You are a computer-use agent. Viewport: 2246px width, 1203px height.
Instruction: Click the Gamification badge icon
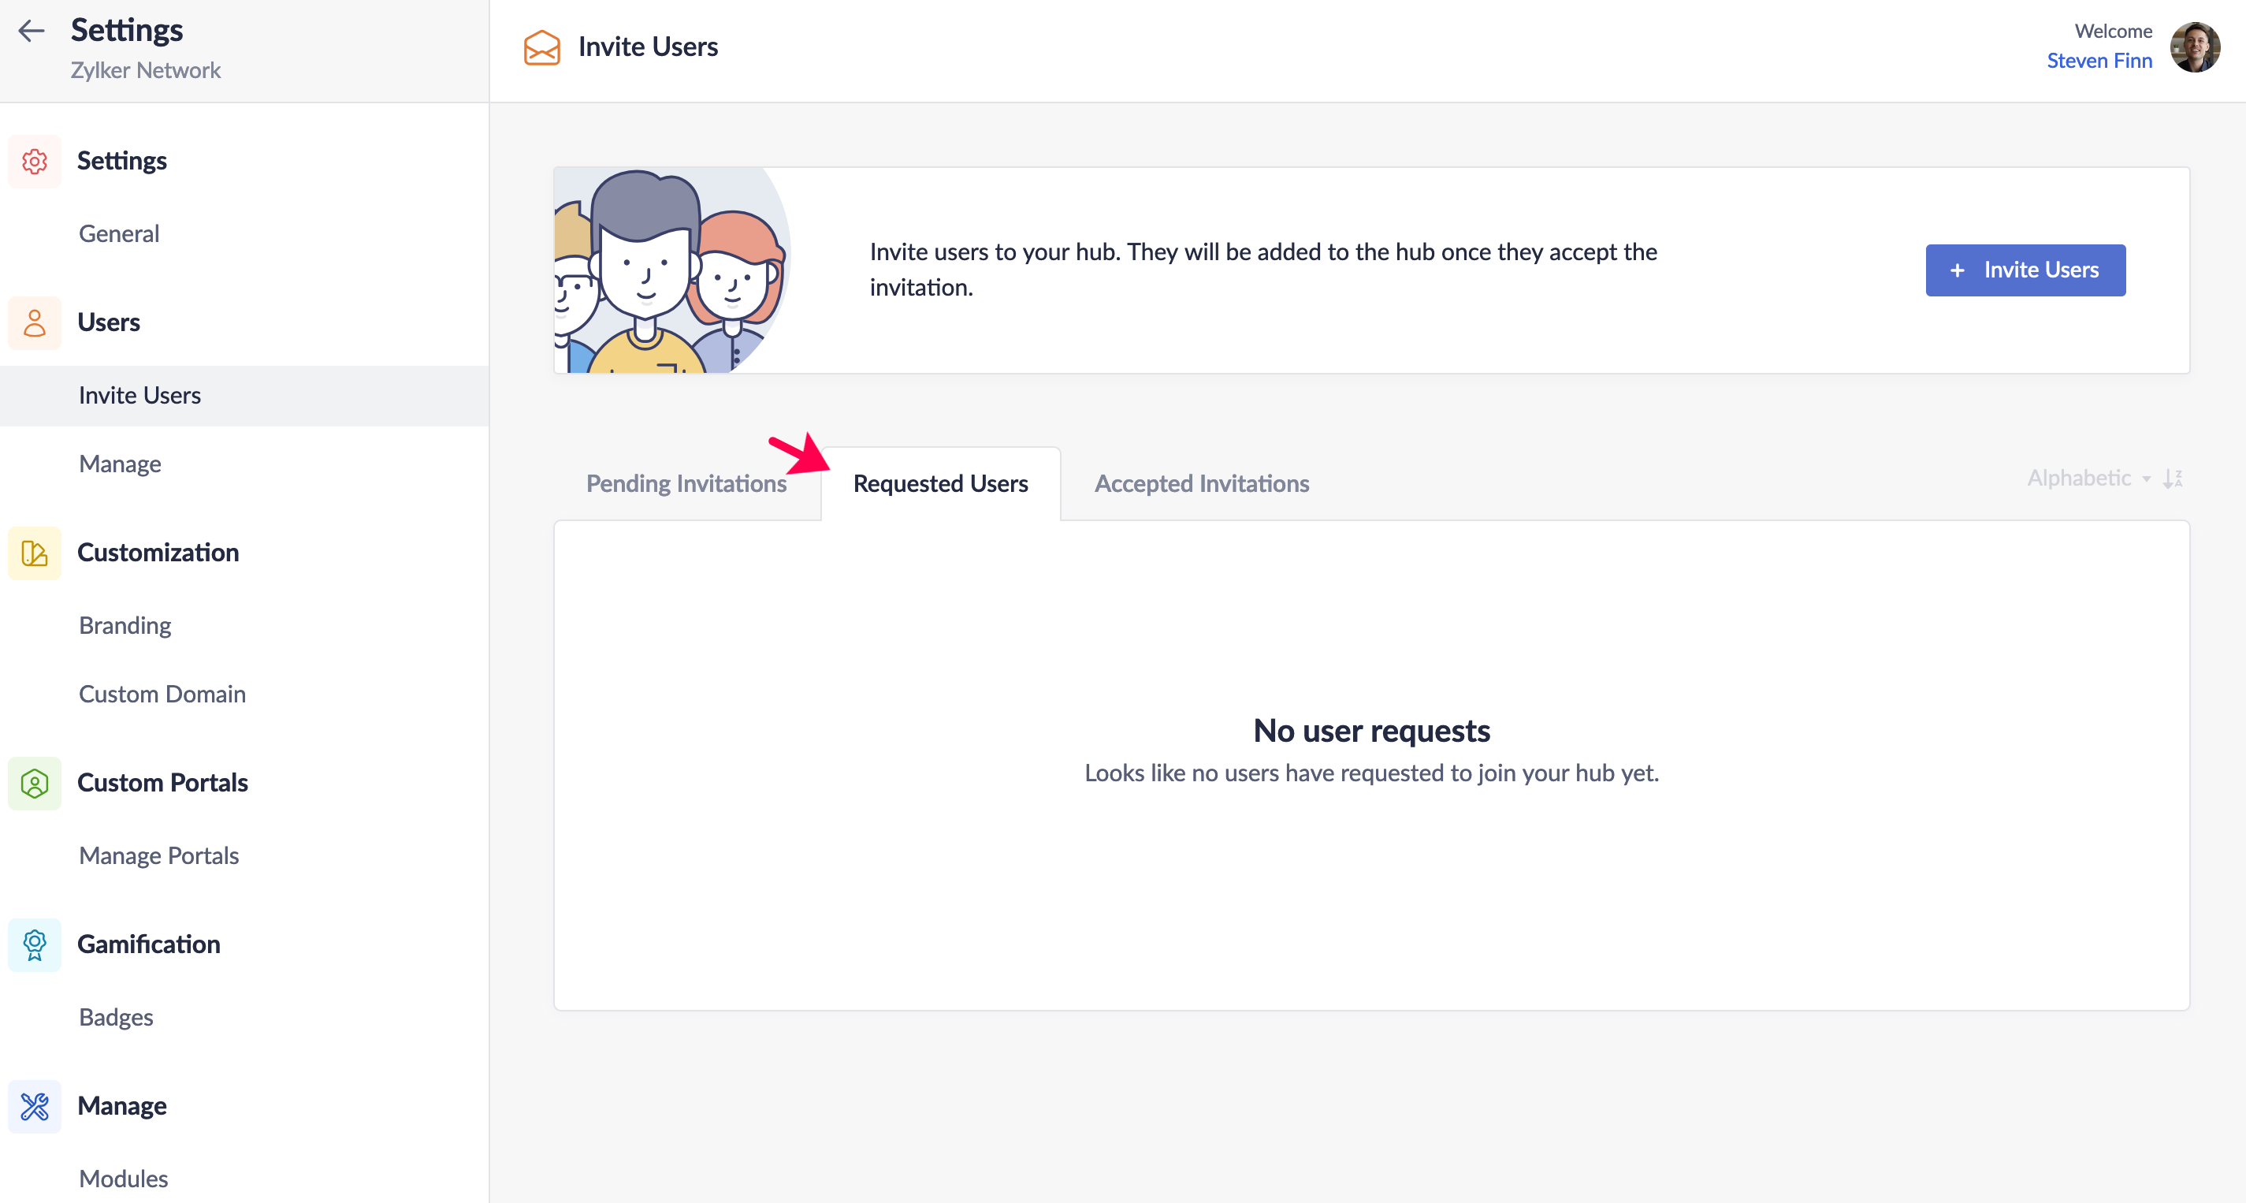(35, 944)
